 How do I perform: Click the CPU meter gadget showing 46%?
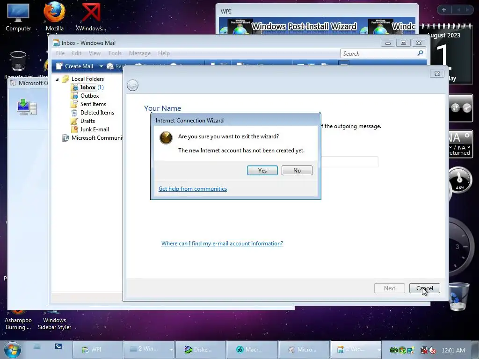[459, 180]
